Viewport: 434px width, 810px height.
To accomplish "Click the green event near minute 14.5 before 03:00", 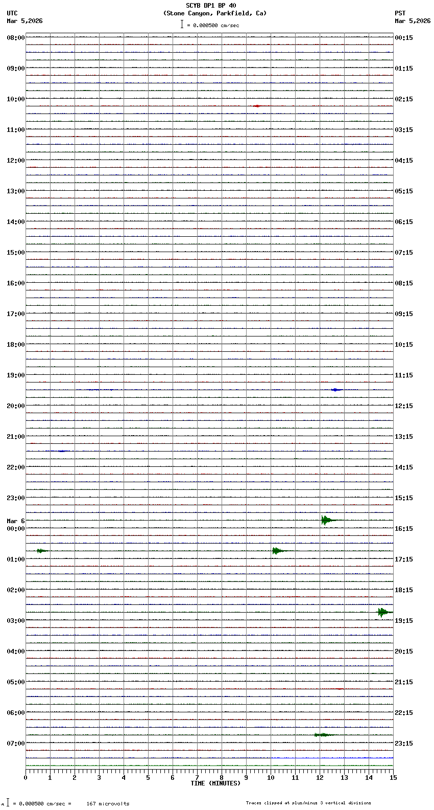I will click(384, 612).
